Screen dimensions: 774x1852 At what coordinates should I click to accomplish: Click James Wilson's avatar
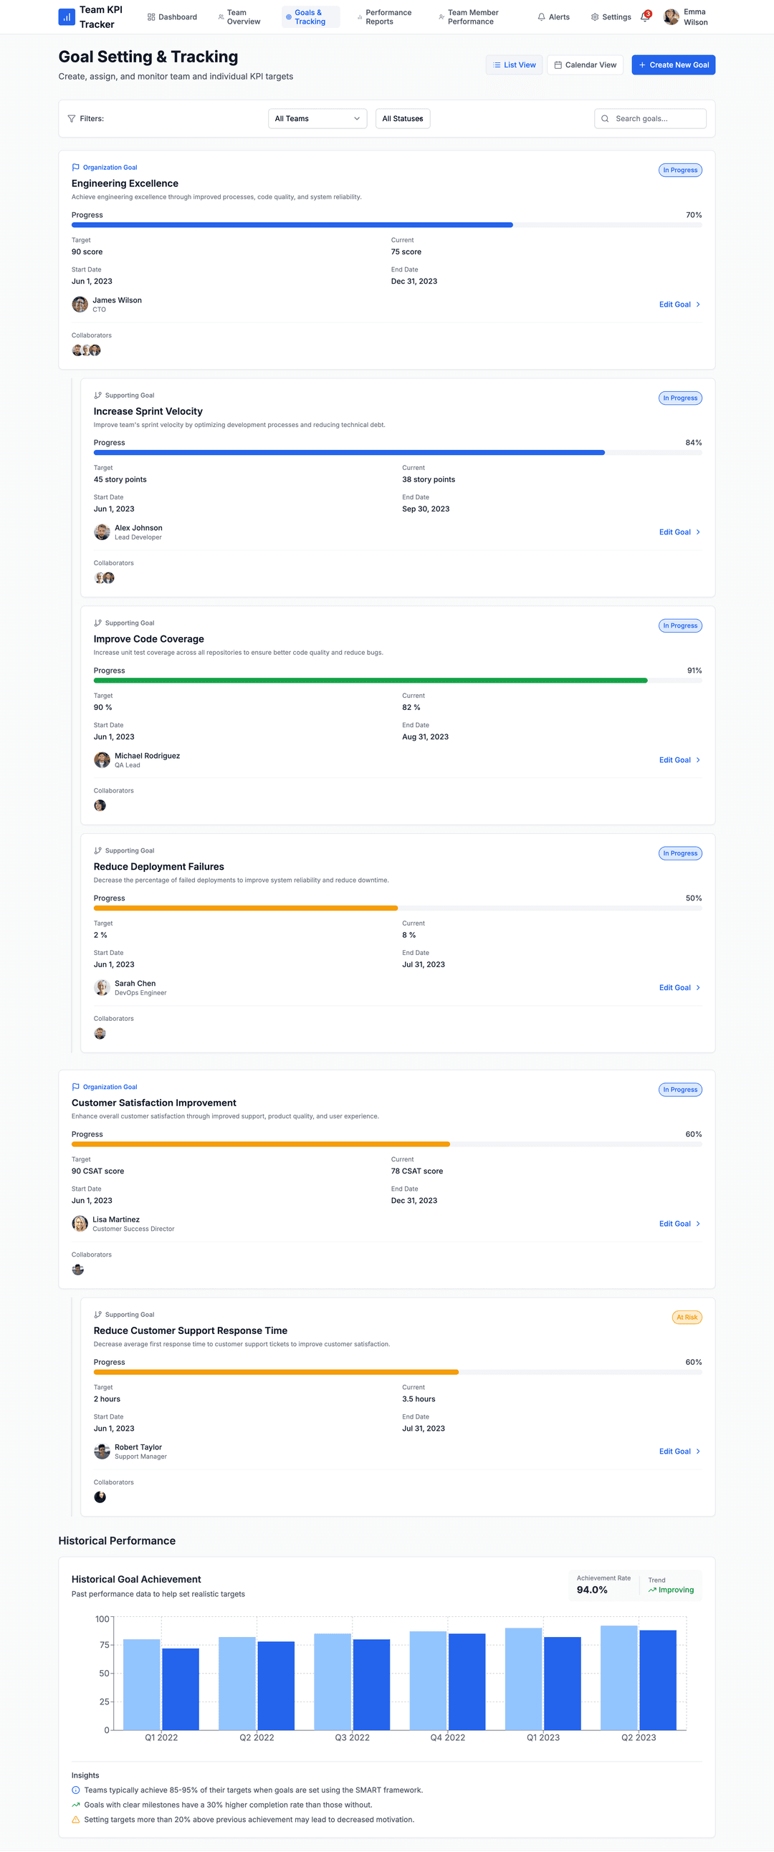[x=80, y=304]
